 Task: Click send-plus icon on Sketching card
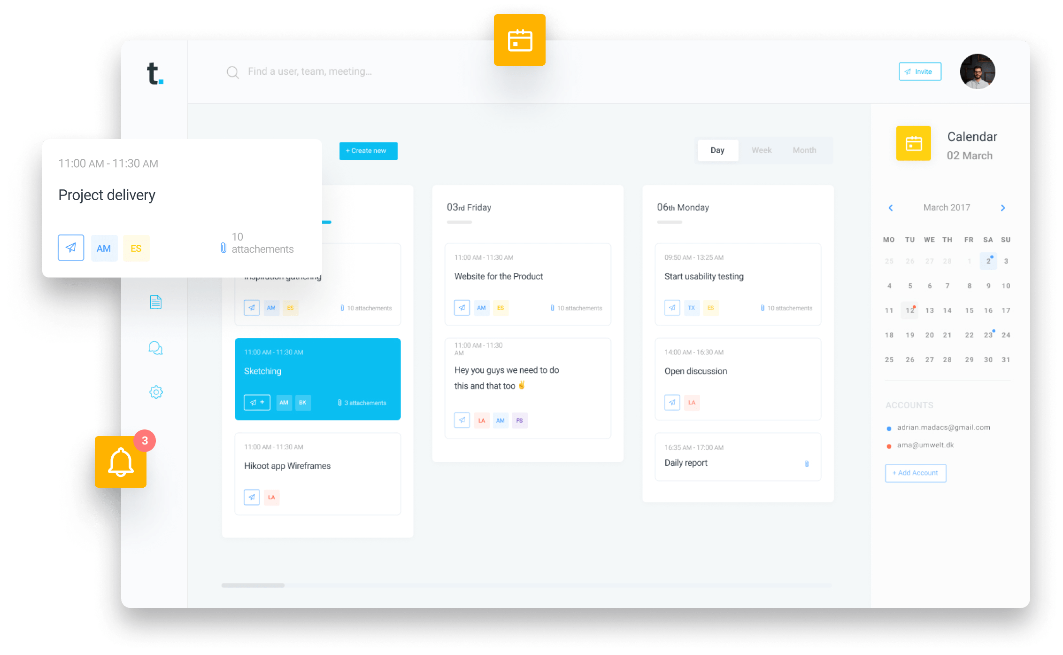tap(257, 403)
